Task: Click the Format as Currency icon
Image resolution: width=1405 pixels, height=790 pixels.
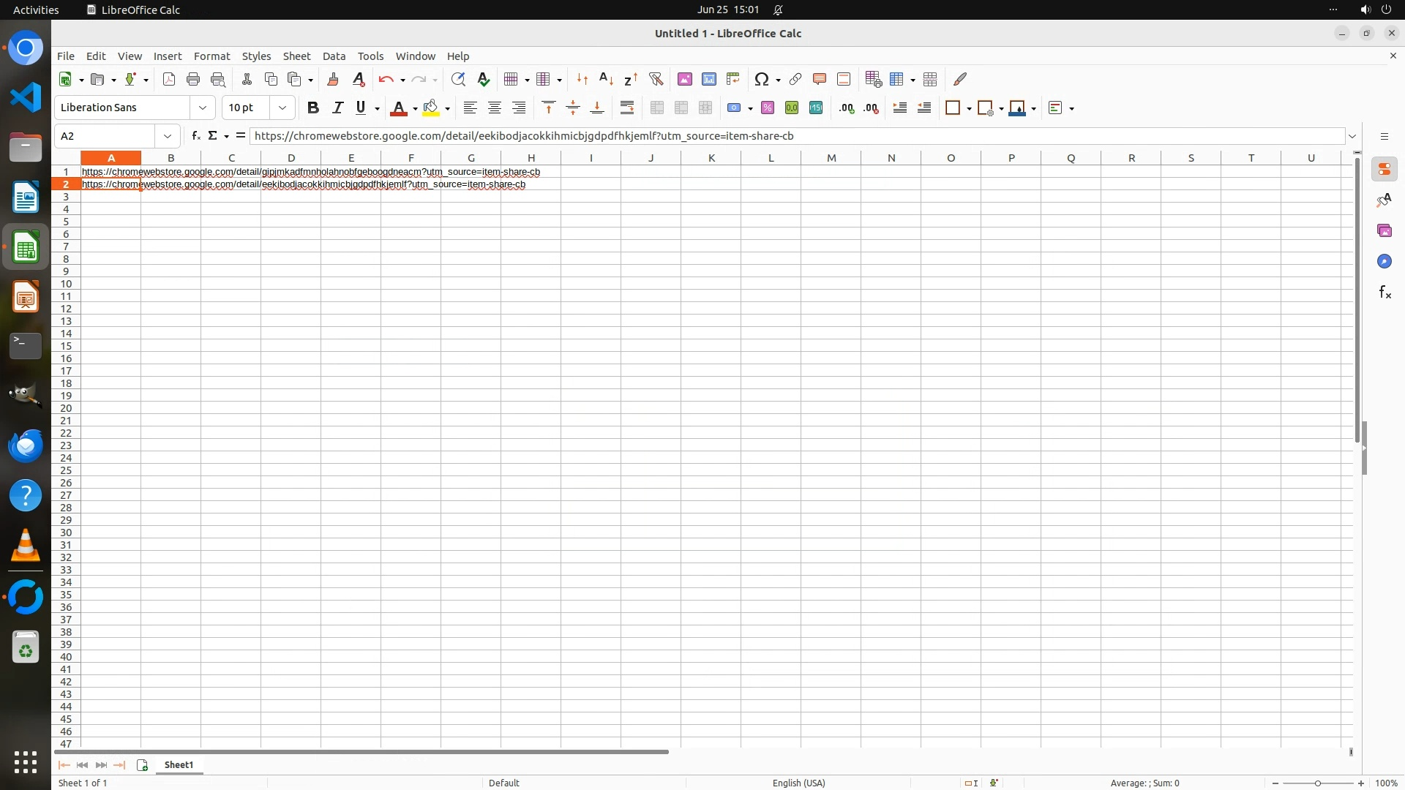Action: pyautogui.click(x=734, y=108)
